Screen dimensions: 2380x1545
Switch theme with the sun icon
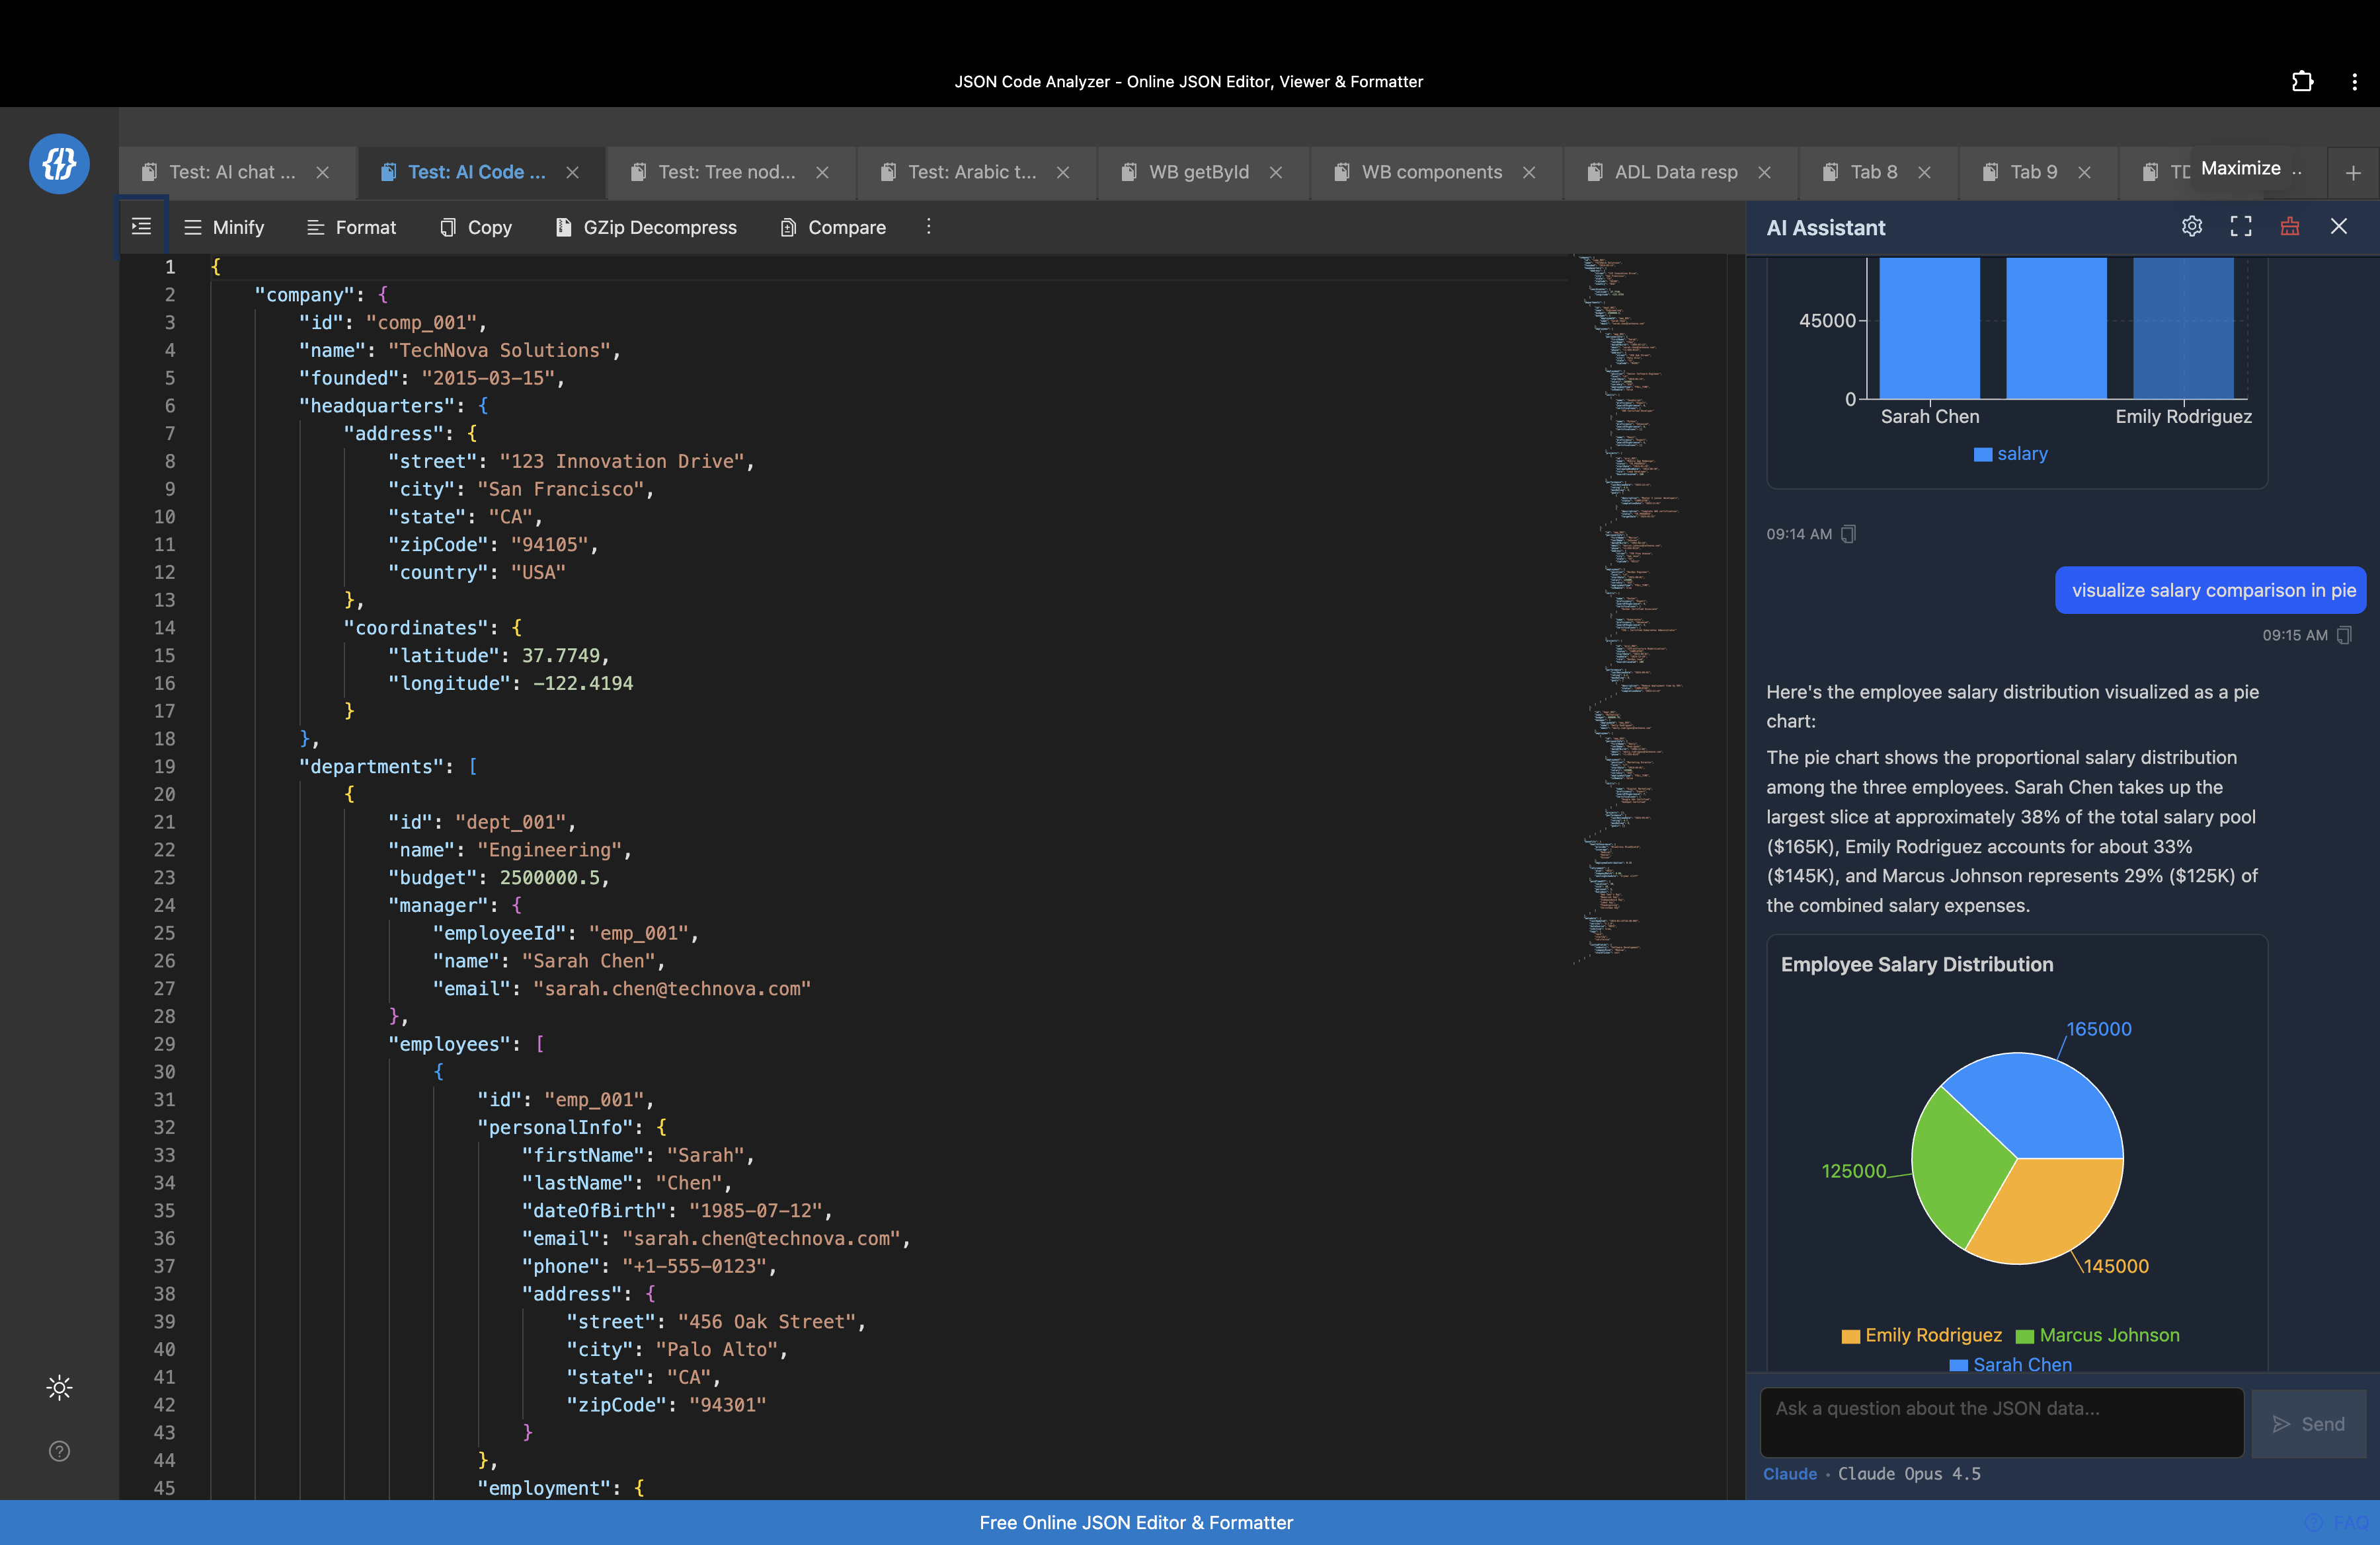(59, 1388)
